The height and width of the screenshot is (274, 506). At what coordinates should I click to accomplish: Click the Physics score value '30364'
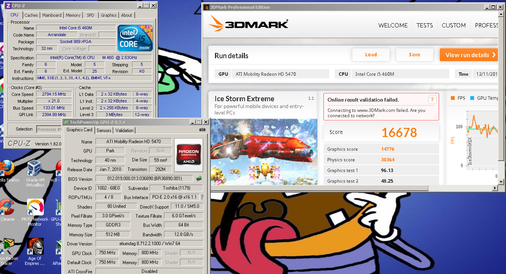(388, 160)
